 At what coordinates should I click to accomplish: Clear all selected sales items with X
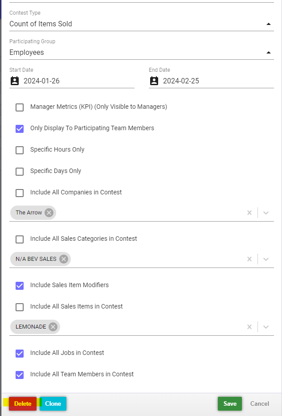(x=249, y=326)
